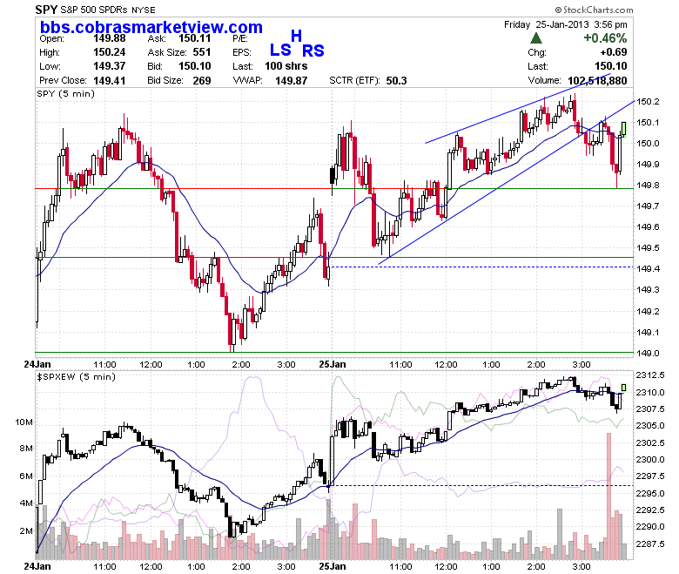Click the blue 'RS' right shoulder label
The image size is (679, 574).
(x=313, y=51)
